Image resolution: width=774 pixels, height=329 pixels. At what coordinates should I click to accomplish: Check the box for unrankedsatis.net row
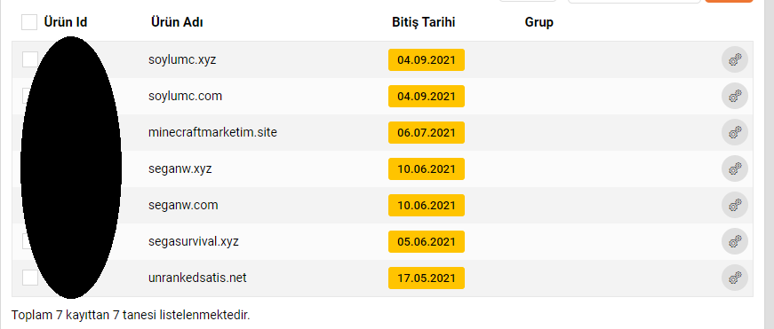point(29,278)
